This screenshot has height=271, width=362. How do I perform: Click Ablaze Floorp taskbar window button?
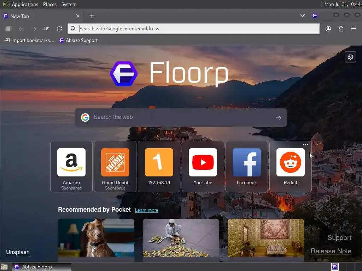coord(42,267)
